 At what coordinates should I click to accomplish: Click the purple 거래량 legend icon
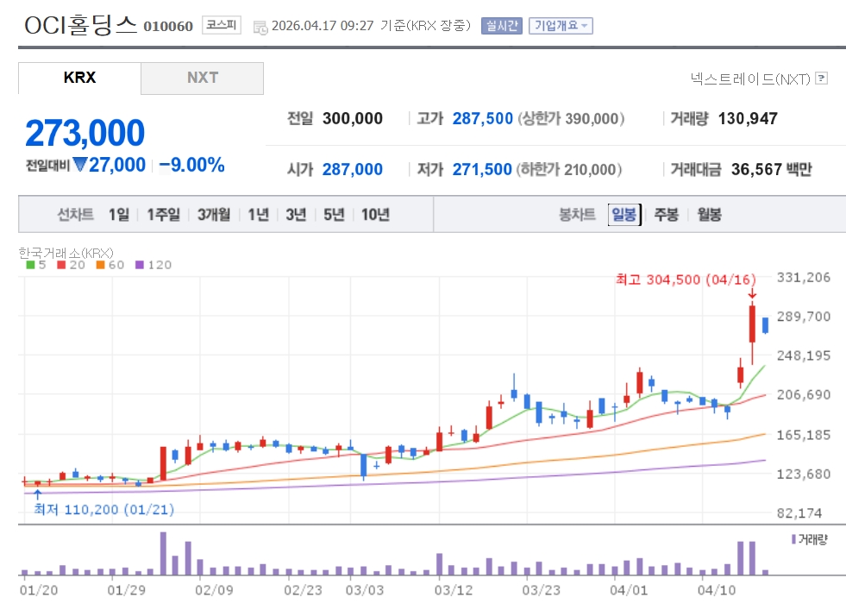click(793, 538)
